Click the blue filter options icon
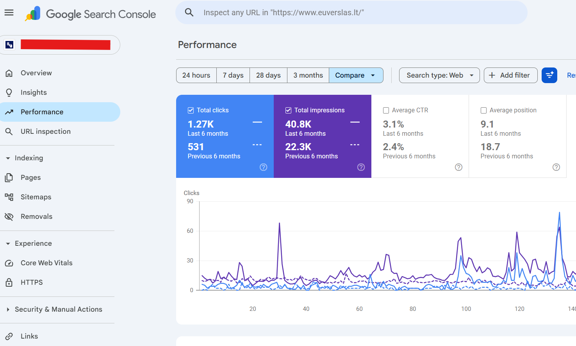This screenshot has width=576, height=346. (x=549, y=75)
